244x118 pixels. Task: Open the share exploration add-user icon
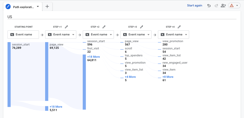coord(223,6)
